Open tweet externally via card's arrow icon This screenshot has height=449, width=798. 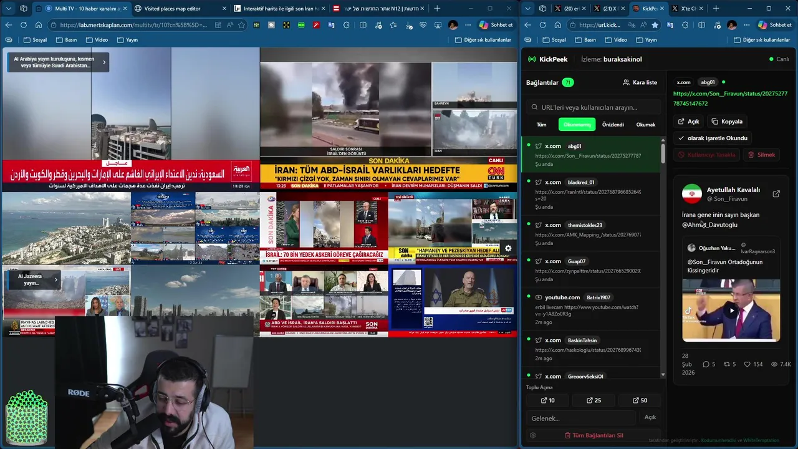(776, 194)
